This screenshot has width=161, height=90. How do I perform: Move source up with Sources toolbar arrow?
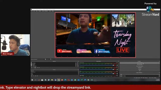point(37,68)
